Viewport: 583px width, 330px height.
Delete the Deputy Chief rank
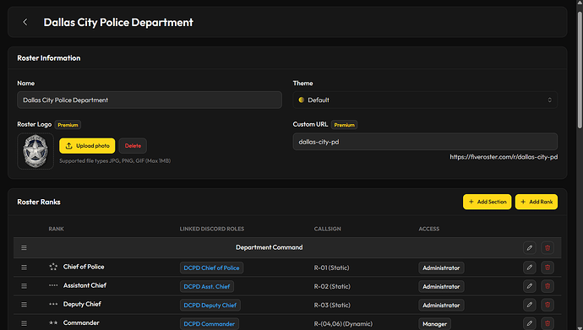[x=548, y=305]
